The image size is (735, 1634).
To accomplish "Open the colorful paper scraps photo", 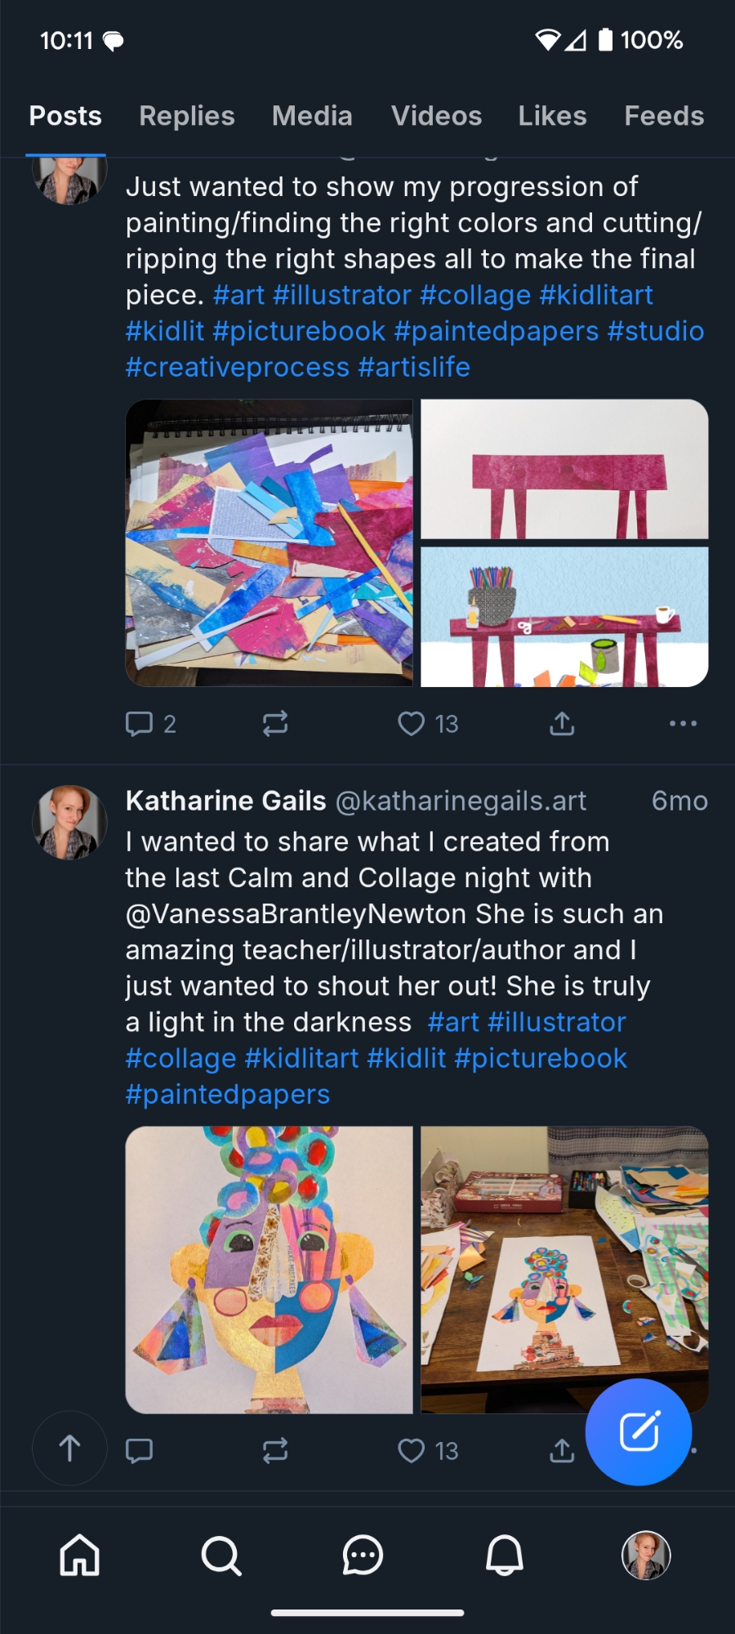I will coord(269,543).
